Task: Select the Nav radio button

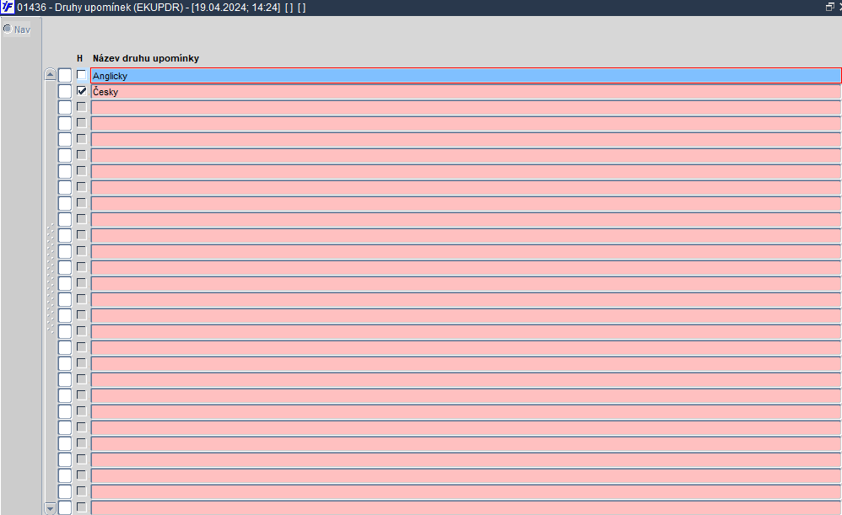Action: [x=8, y=29]
